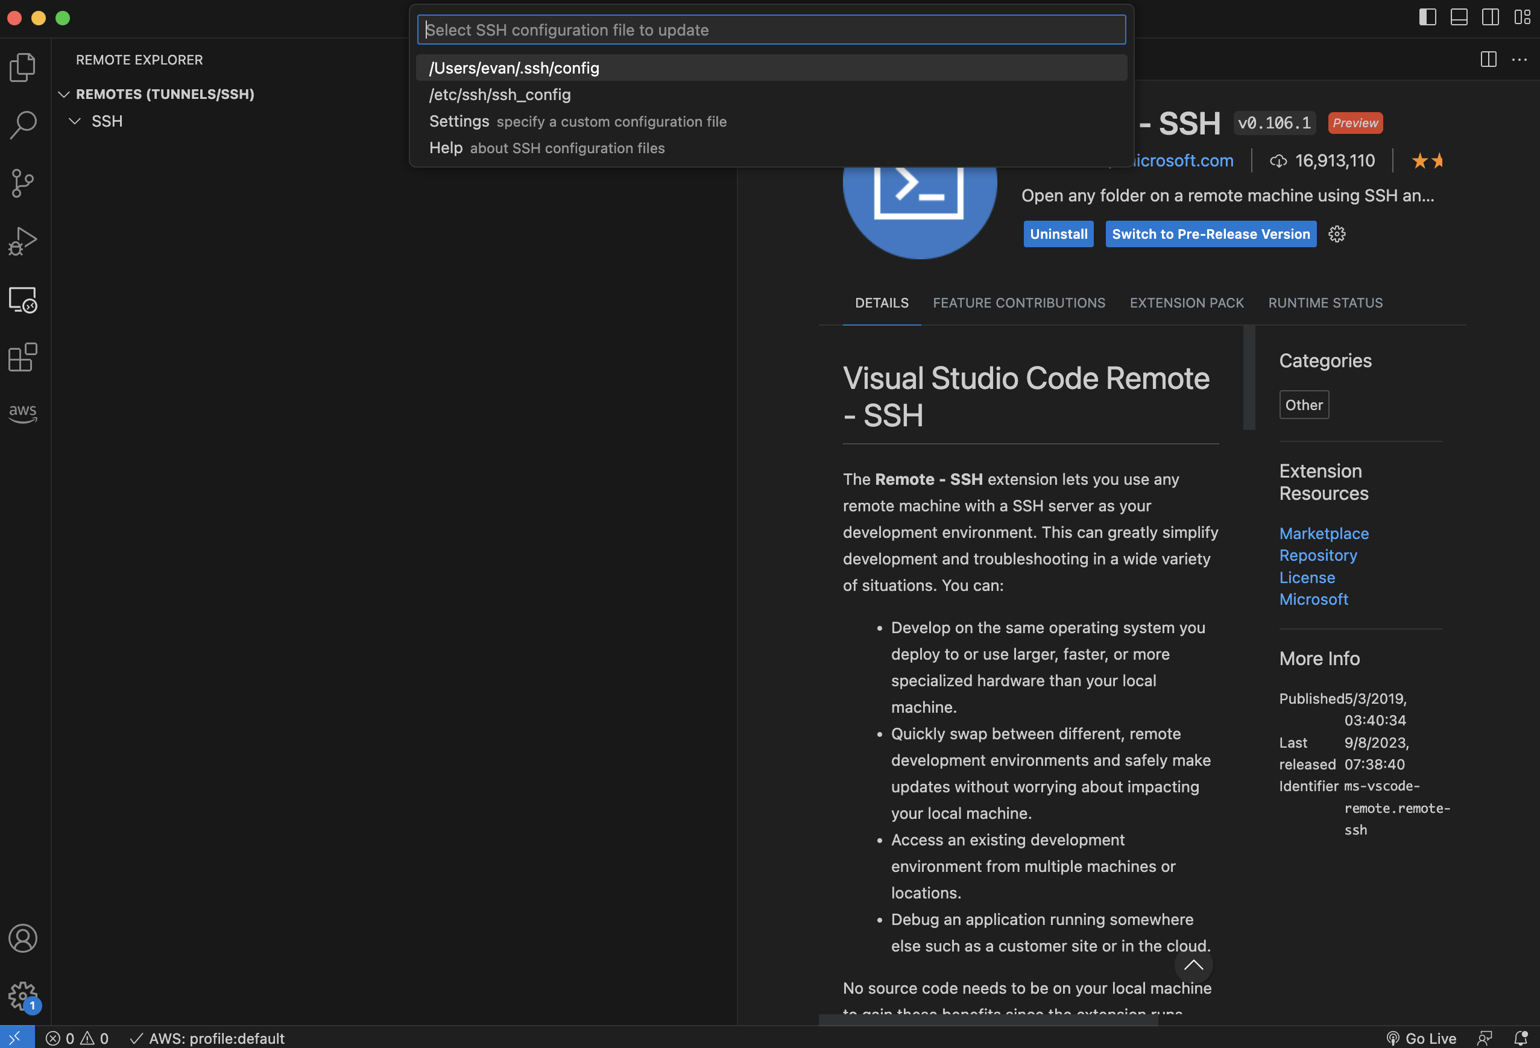The image size is (1540, 1048).
Task: Open EXTENSION PACK tab
Action: click(x=1186, y=303)
